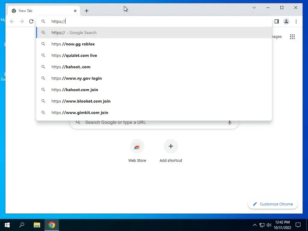Screen dimensions: 308x231
Task: Go back using the back arrow
Action: click(12, 21)
